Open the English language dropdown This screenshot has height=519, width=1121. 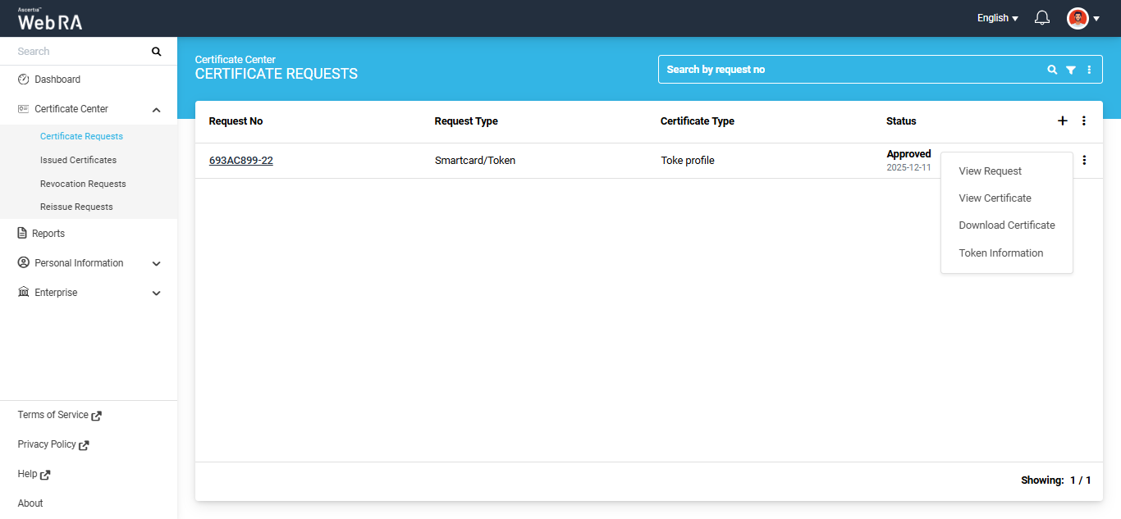[997, 18]
